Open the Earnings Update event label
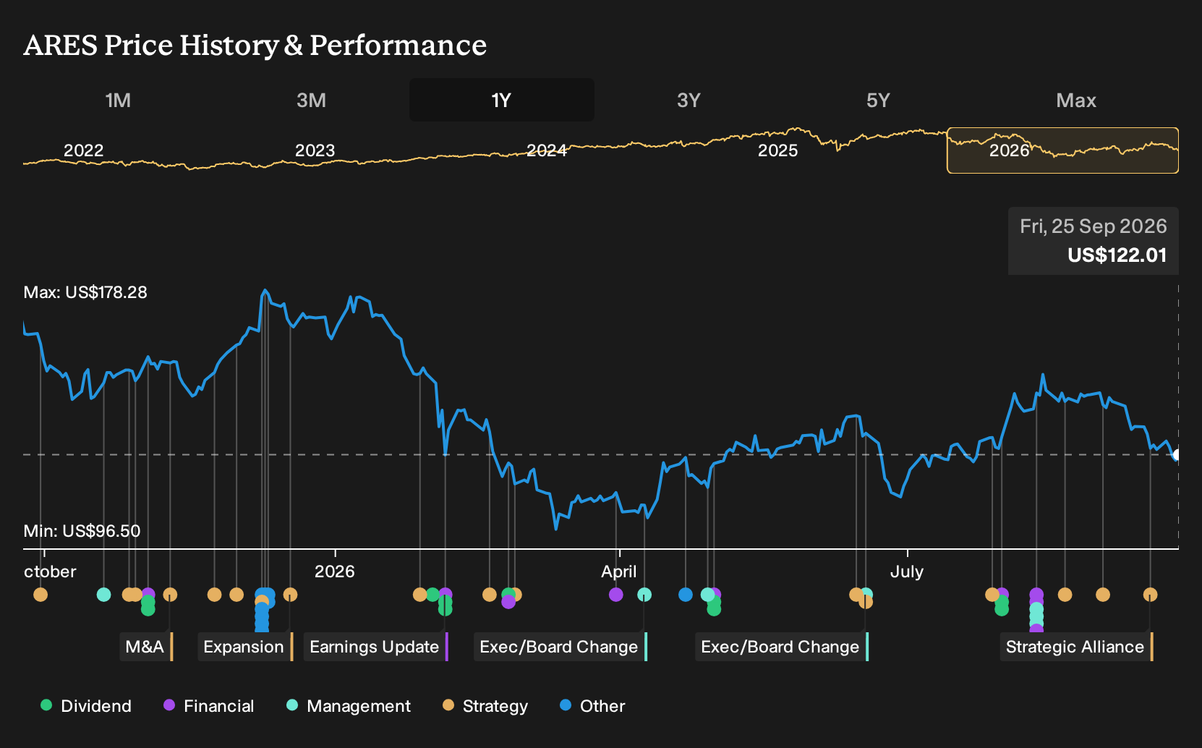Screen dimensions: 1202x748 pos(376,647)
